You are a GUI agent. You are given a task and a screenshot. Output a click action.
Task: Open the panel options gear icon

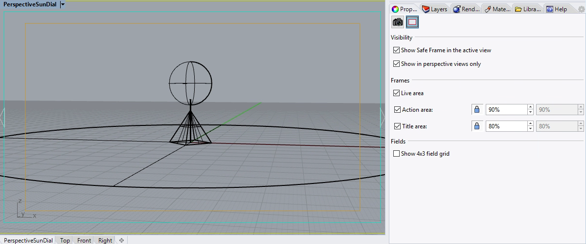point(581,9)
